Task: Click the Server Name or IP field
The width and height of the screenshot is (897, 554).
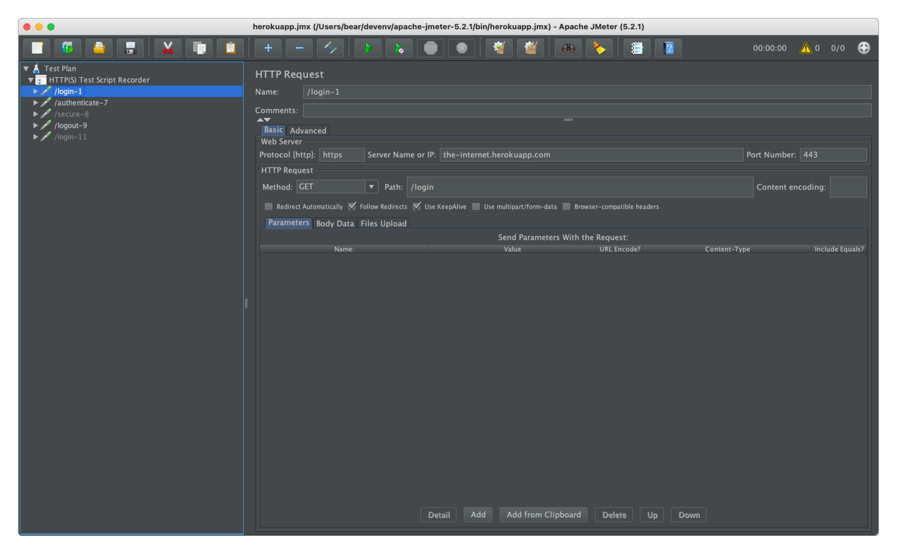Action: 591,155
